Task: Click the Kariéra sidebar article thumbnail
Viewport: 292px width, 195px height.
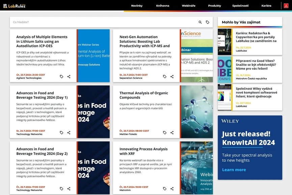Action: [224, 42]
